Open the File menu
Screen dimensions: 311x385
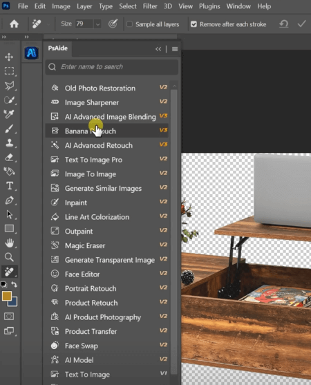pyautogui.click(x=23, y=6)
